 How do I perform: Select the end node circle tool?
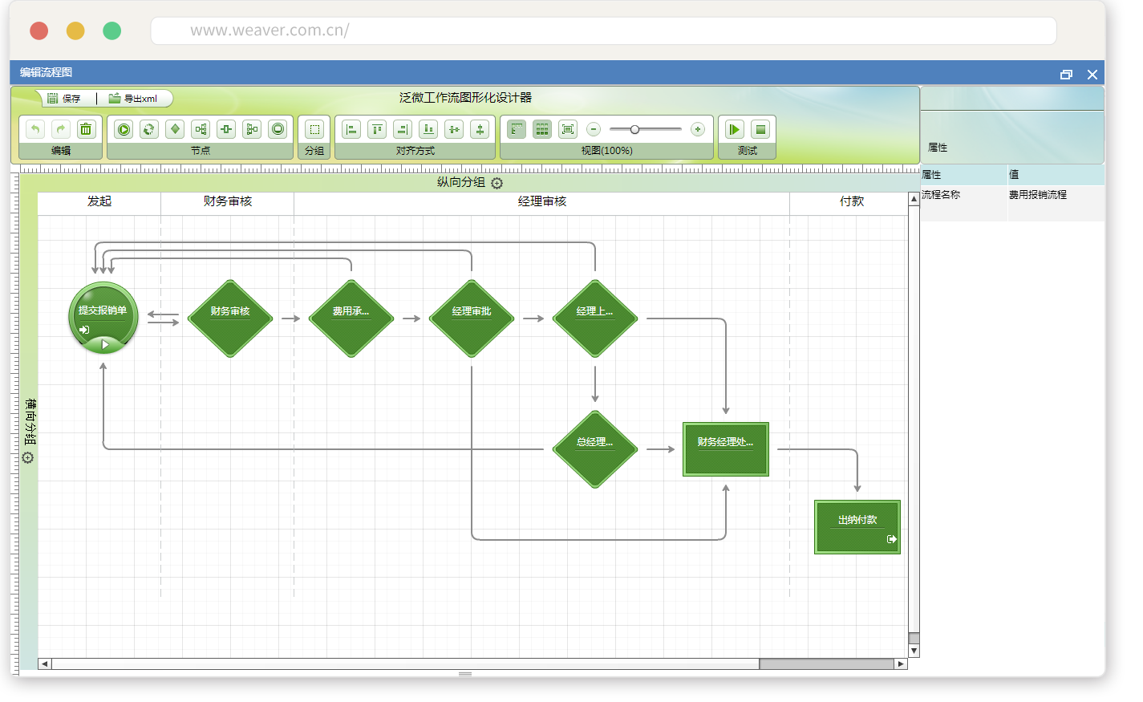278,129
